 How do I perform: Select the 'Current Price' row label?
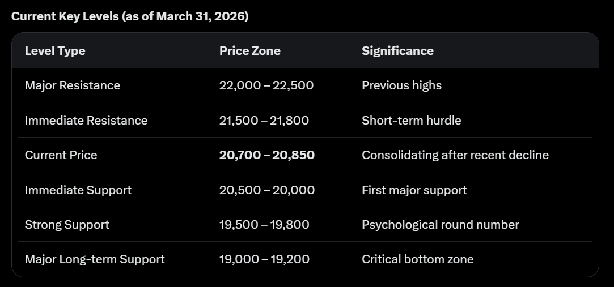[x=61, y=155]
